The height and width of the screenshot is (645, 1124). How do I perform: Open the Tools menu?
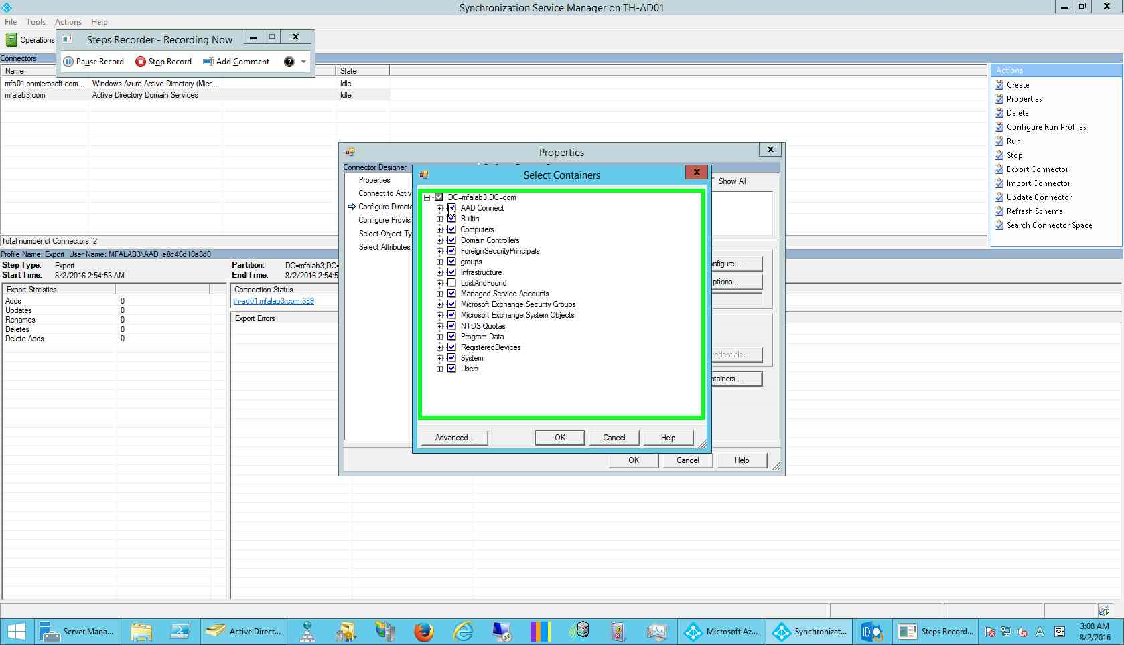pyautogui.click(x=36, y=22)
